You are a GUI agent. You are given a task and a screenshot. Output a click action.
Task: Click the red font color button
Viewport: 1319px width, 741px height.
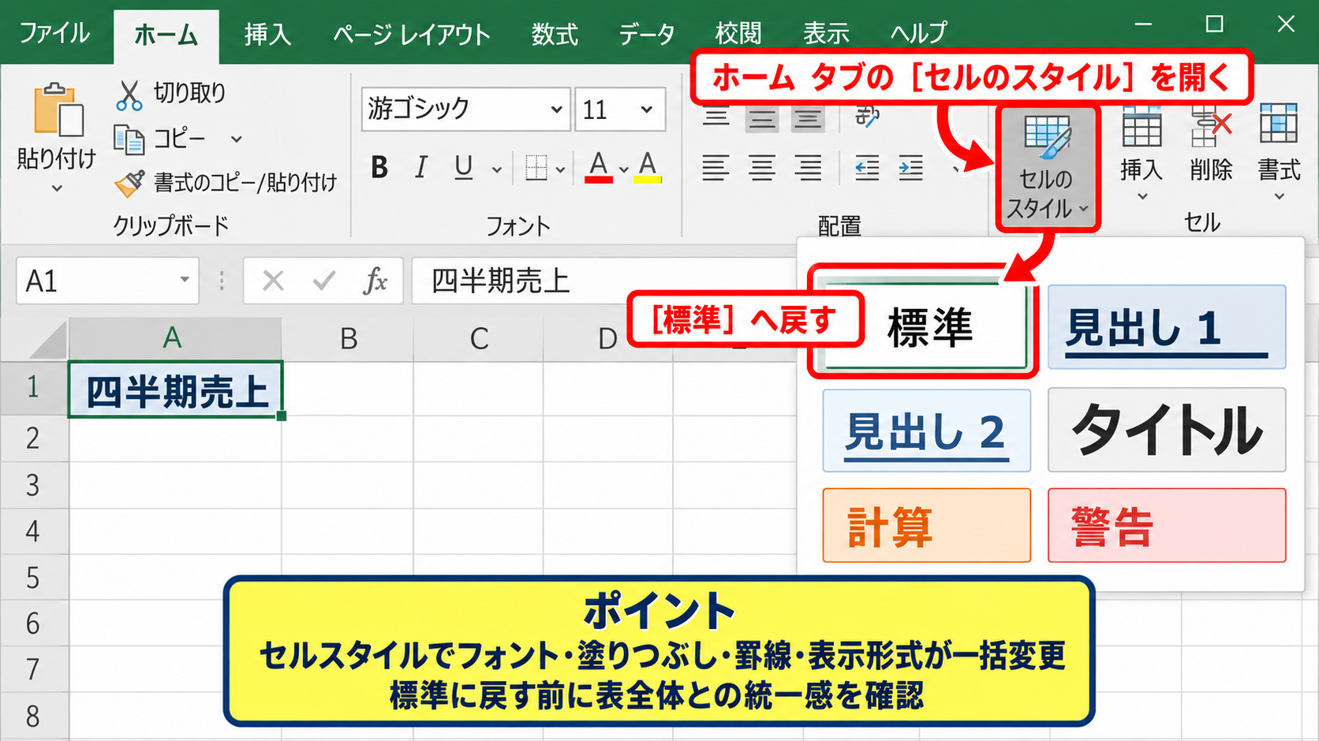click(599, 168)
